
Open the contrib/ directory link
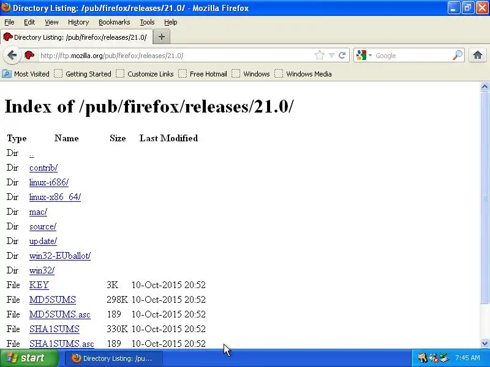click(43, 168)
